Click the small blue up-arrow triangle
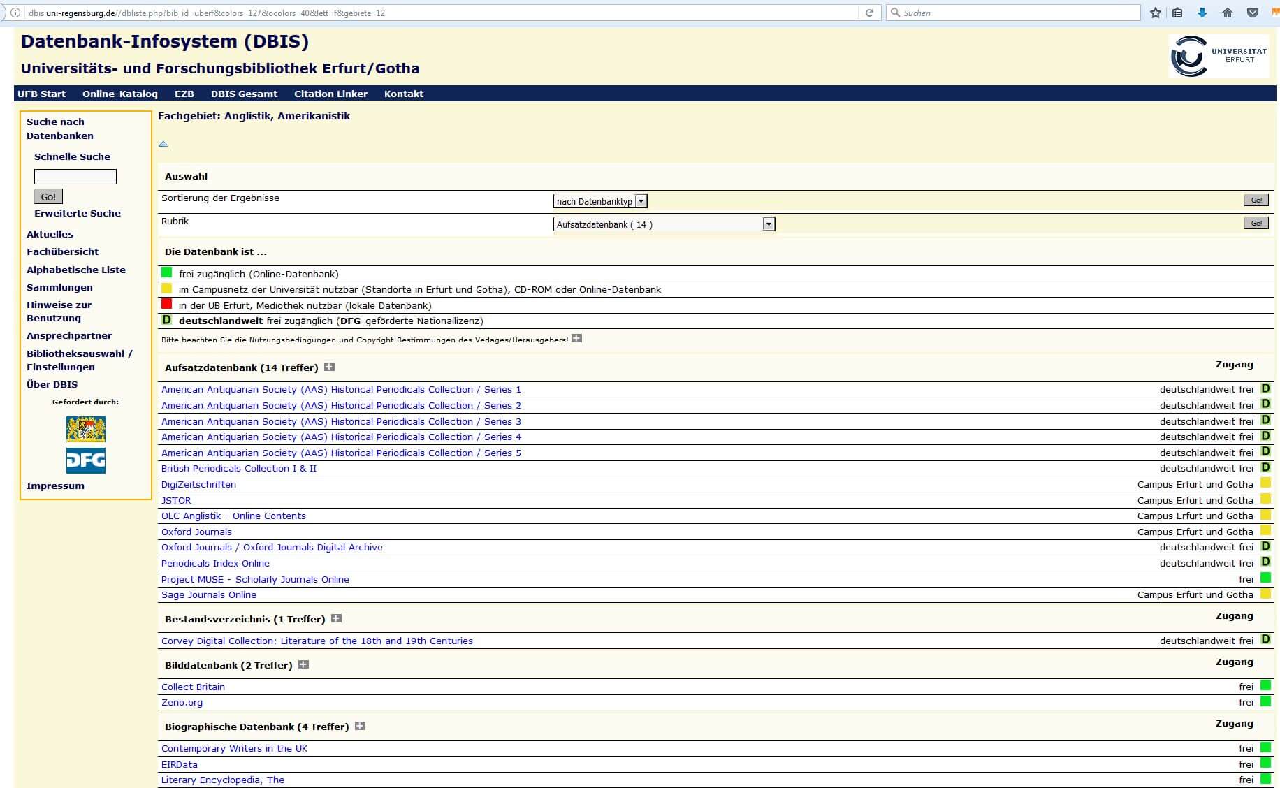The image size is (1280, 788). click(163, 144)
